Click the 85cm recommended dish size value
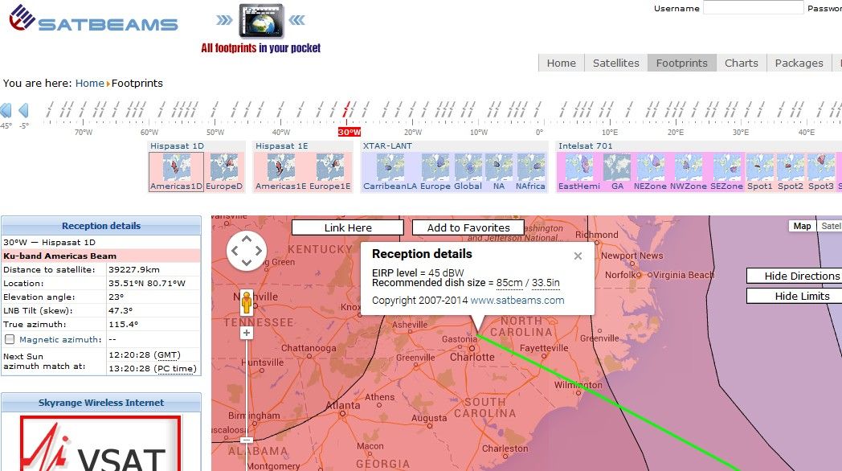Screen dimensions: 842x471 coord(509,283)
